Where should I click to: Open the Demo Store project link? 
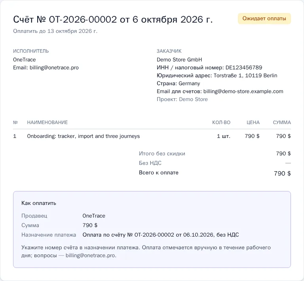[x=193, y=99]
